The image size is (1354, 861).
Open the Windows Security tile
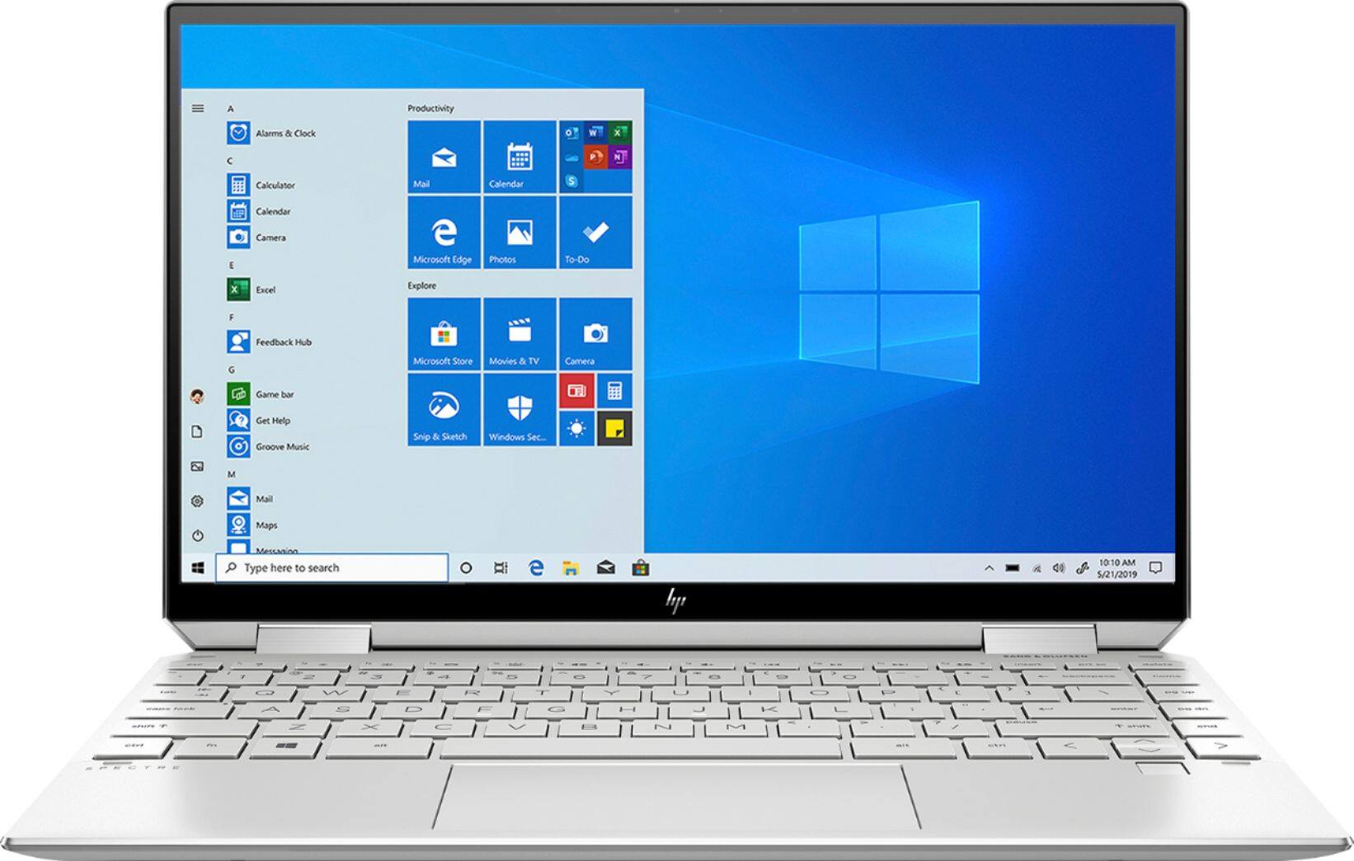520,409
